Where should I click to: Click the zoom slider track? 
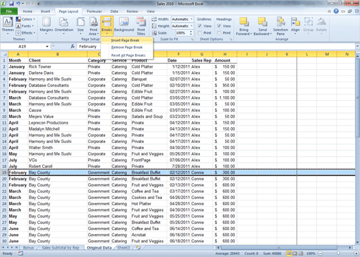point(339,254)
